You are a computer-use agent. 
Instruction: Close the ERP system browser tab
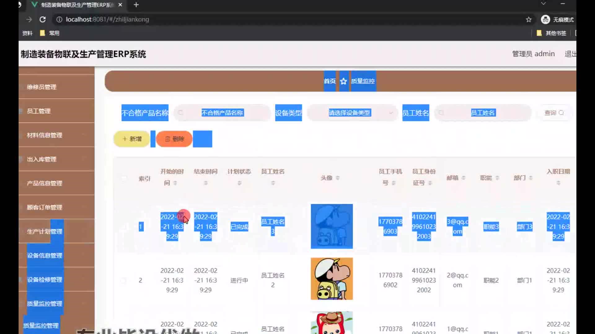coord(120,5)
